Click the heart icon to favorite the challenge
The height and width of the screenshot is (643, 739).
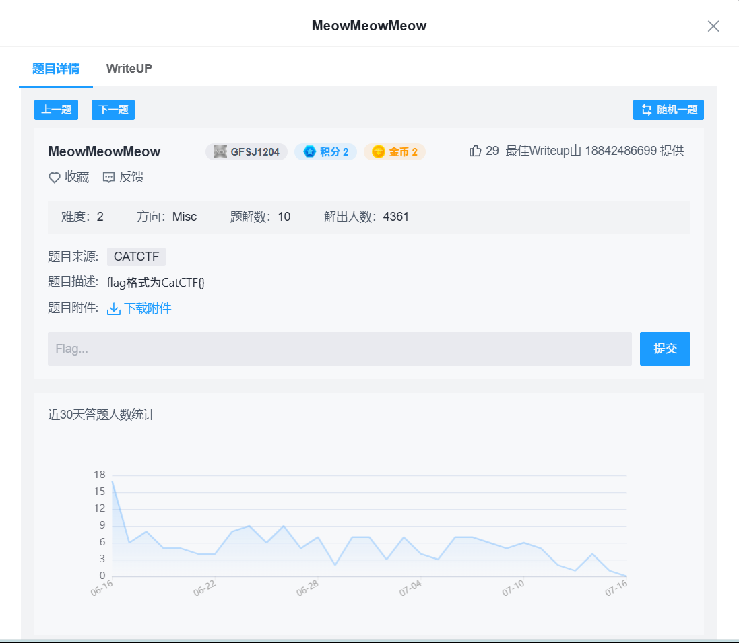click(x=55, y=177)
